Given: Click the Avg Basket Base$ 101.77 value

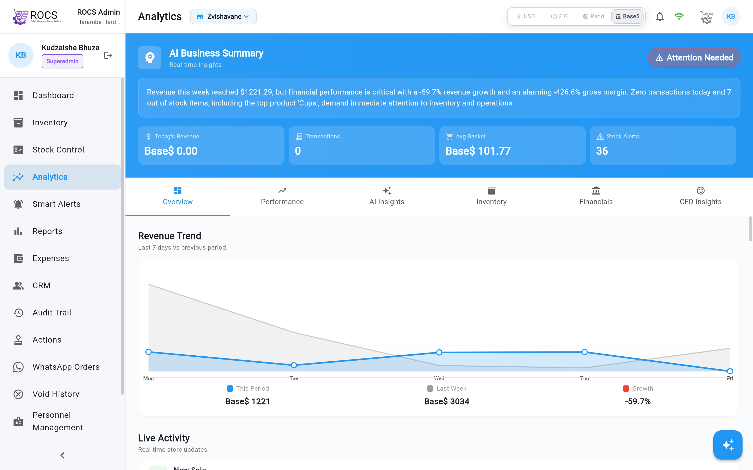Looking at the screenshot, I should [478, 151].
